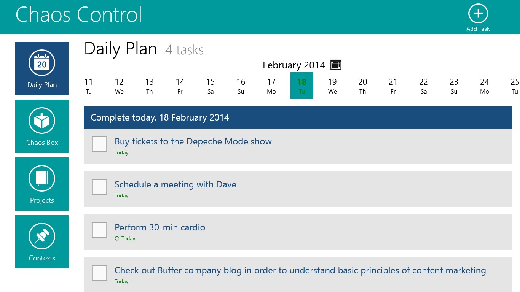Click the February 2014 month label
The height and width of the screenshot is (292, 520).
point(293,65)
